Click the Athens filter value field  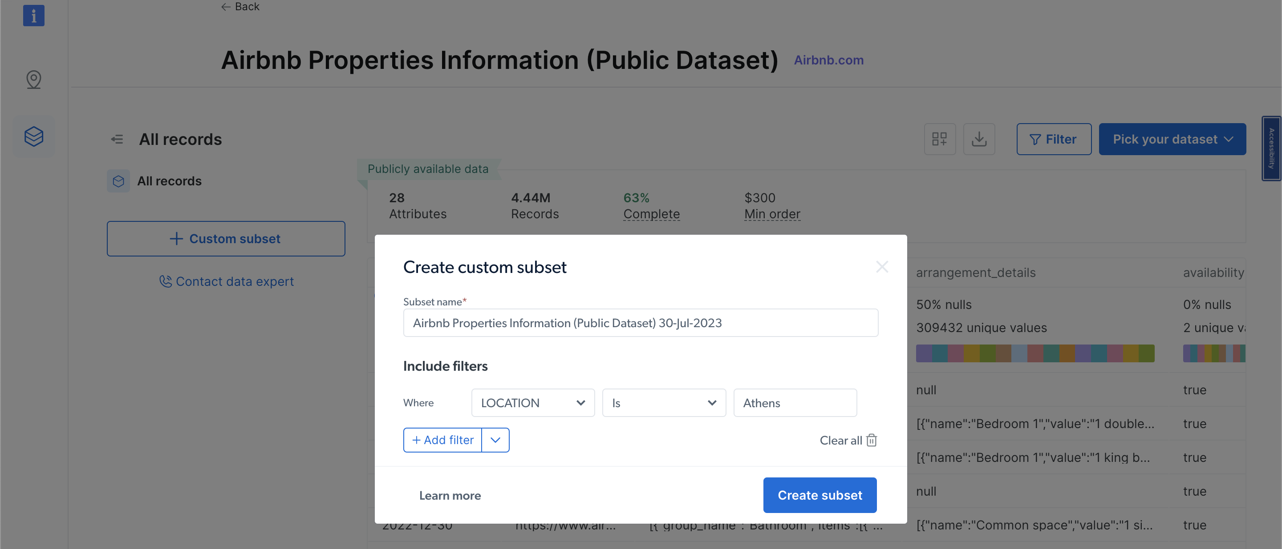(x=794, y=403)
